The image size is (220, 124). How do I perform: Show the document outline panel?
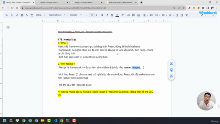[8, 27]
